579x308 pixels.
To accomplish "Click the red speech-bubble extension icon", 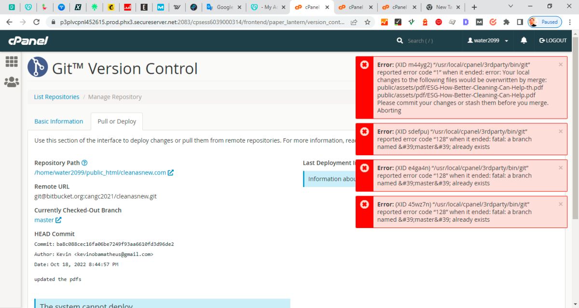I will click(x=439, y=22).
